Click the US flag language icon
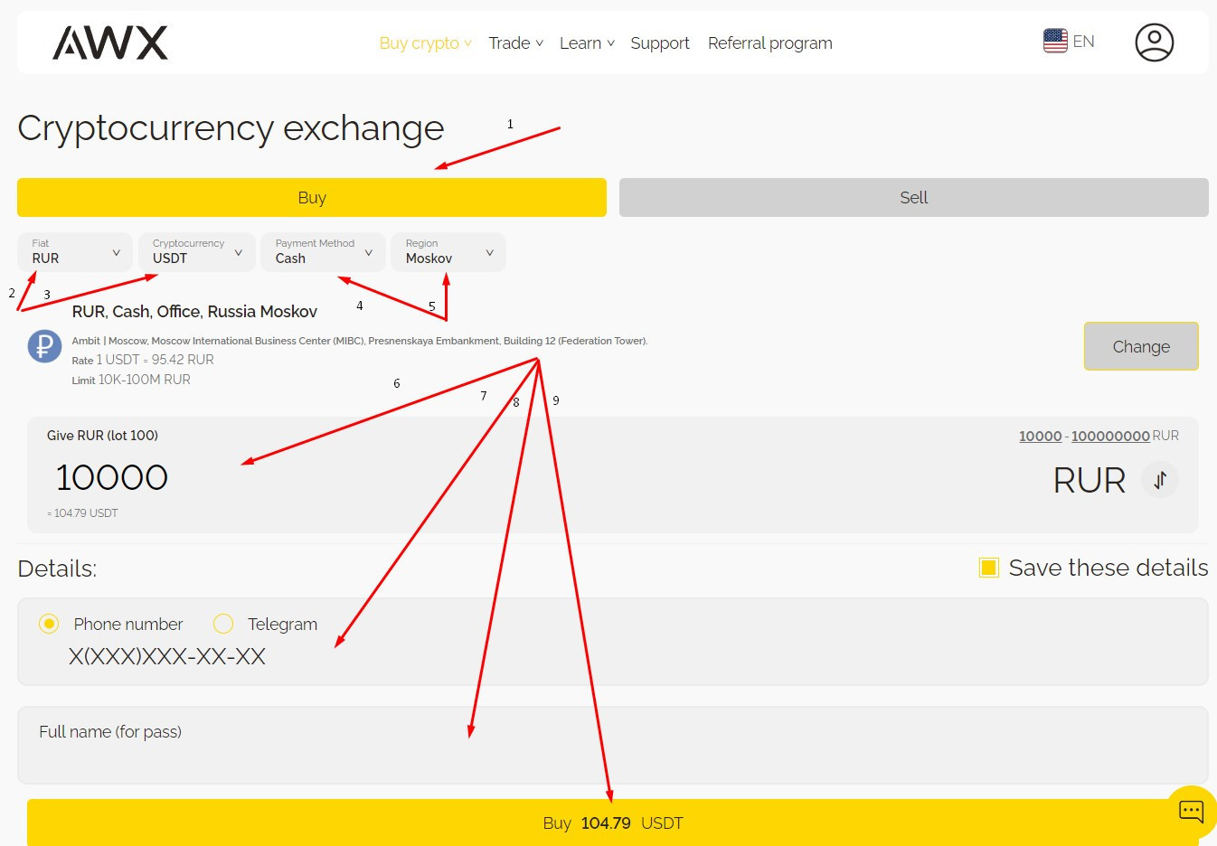This screenshot has height=846, width=1217. [x=1055, y=41]
